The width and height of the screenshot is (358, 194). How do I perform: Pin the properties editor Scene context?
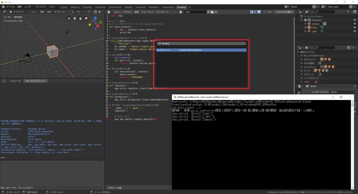pyautogui.click(x=355, y=86)
